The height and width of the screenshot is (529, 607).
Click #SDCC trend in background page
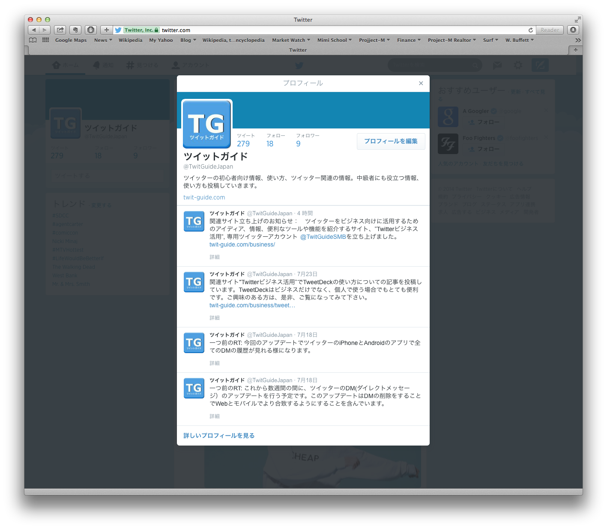click(x=60, y=216)
